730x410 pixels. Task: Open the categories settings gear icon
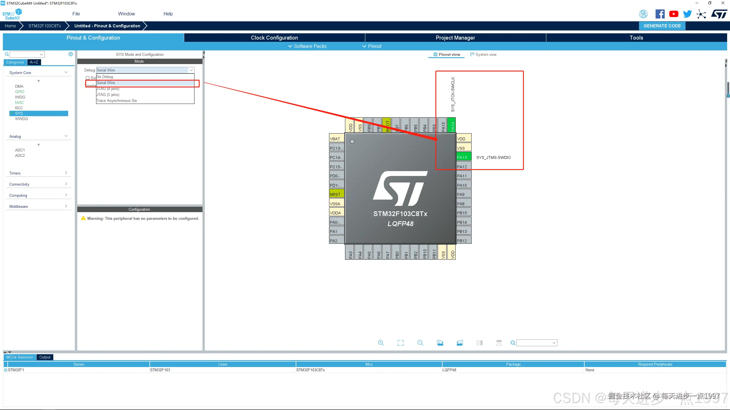(x=71, y=54)
